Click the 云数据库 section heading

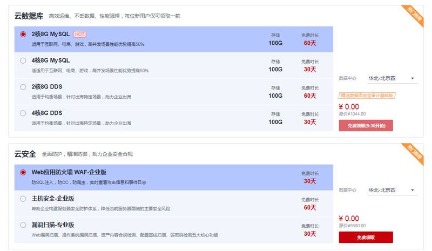[x=29, y=16]
